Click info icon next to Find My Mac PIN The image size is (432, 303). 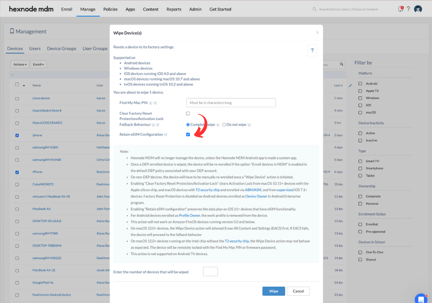(150, 103)
